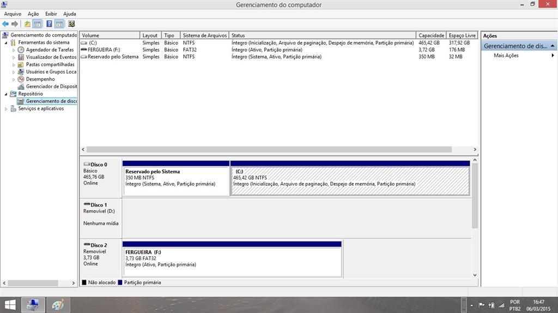Collapse the Gerenciamento de disco actions section
This screenshot has width=558, height=313.
tap(553, 46)
